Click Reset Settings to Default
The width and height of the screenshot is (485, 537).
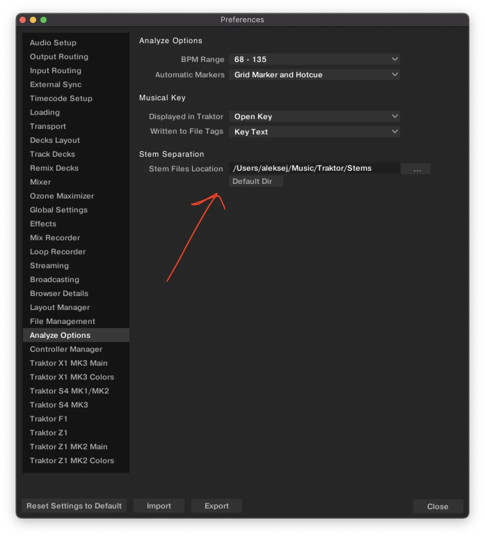tap(74, 506)
